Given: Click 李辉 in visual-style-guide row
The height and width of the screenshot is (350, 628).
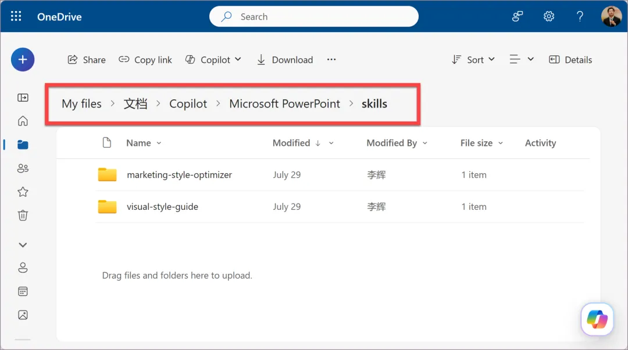Looking at the screenshot, I should pos(376,206).
